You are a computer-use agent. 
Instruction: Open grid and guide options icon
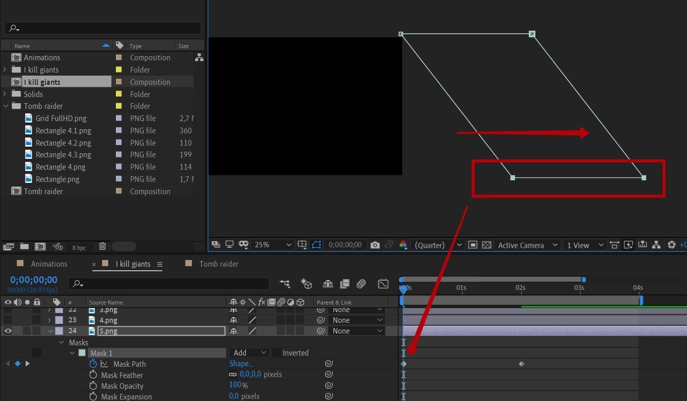302,245
